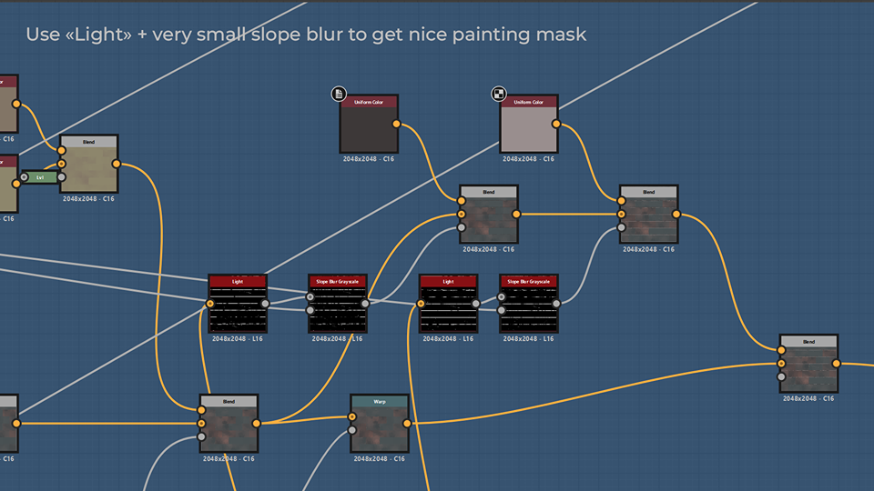
Task: Click the rightmost Blend node's gray mask input
Action: coord(781,376)
